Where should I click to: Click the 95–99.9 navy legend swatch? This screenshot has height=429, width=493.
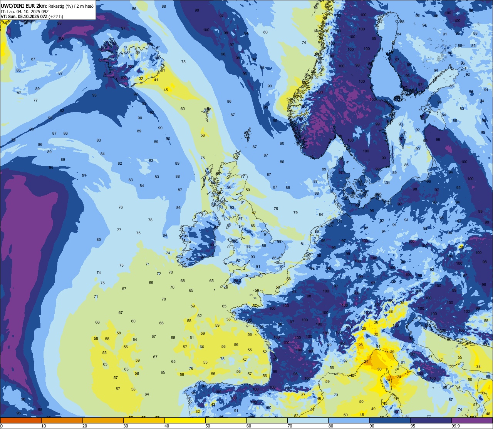431,420
